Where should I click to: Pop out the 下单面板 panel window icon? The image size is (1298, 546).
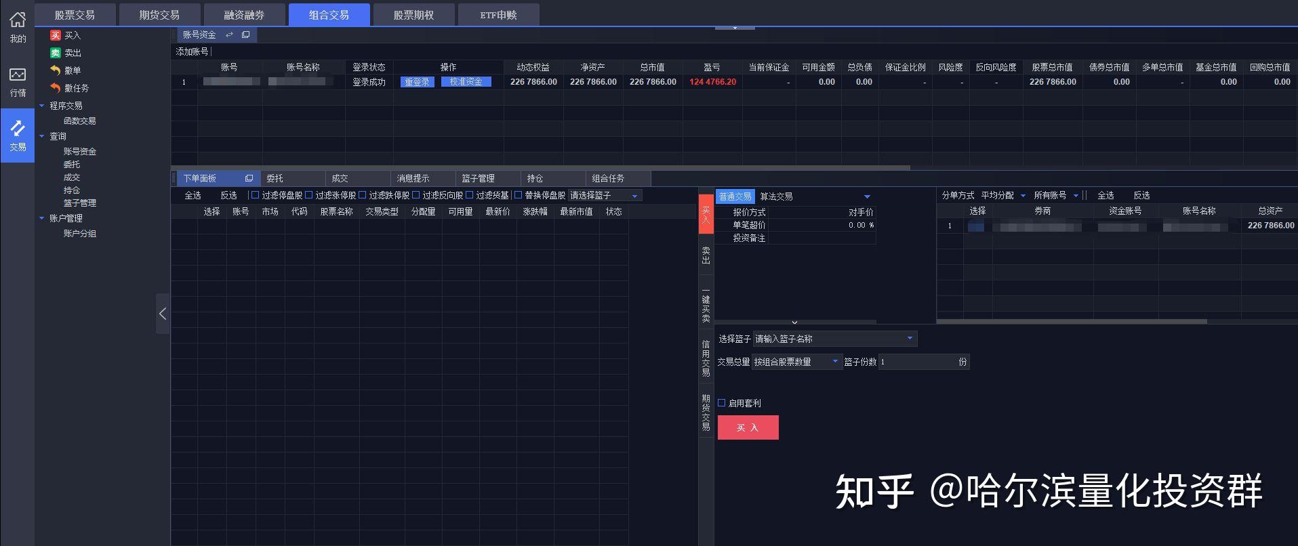click(249, 178)
